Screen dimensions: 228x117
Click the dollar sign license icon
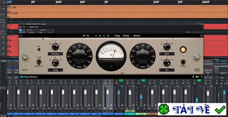[x=193, y=77]
